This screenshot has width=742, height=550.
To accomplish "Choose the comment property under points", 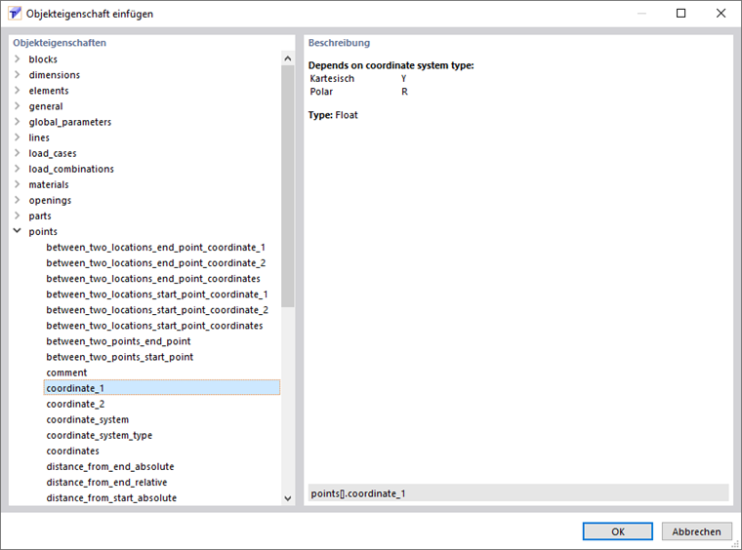I will [66, 373].
